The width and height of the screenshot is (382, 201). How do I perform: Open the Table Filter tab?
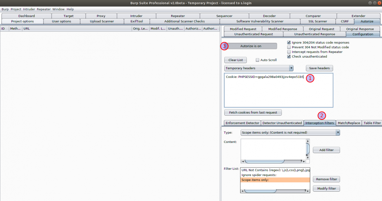tap(372, 123)
